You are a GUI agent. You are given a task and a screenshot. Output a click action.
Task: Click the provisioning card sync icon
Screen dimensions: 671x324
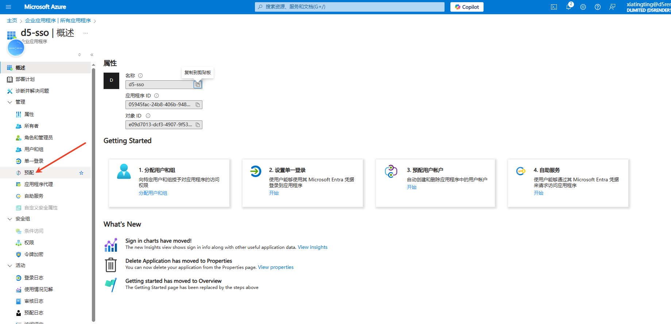point(391,171)
